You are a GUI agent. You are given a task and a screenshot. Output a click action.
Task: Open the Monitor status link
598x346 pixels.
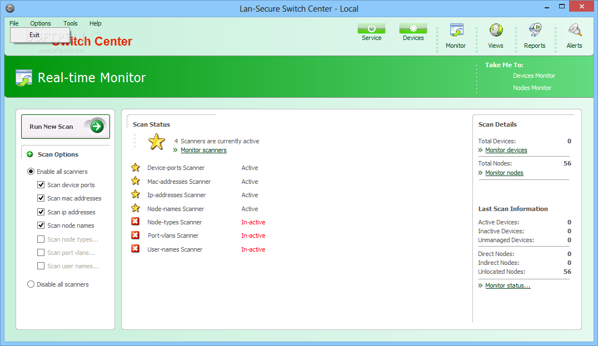[x=507, y=285]
